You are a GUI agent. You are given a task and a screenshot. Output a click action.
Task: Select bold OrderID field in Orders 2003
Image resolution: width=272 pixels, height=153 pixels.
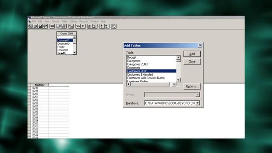point(65,53)
